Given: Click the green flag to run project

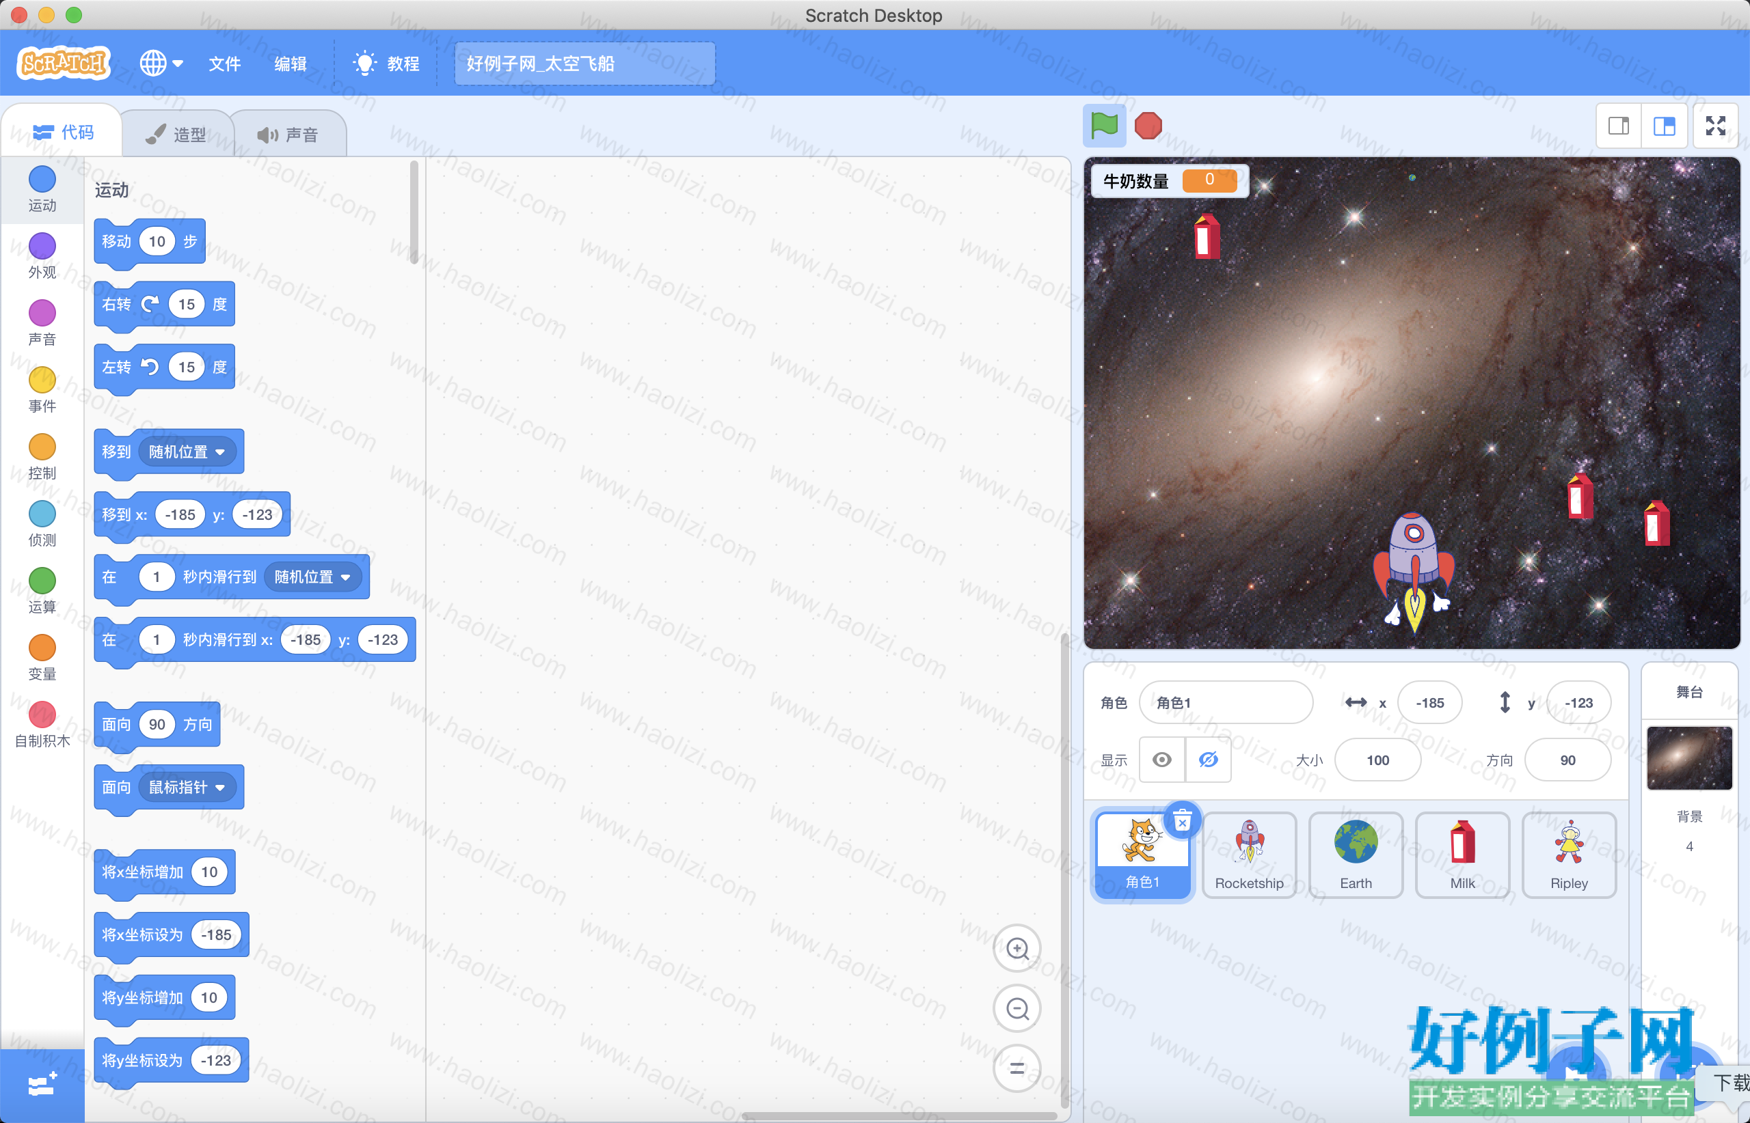Looking at the screenshot, I should click(1104, 126).
